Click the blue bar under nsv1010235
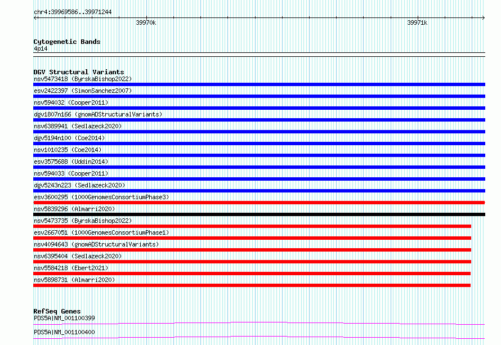 click(259, 155)
